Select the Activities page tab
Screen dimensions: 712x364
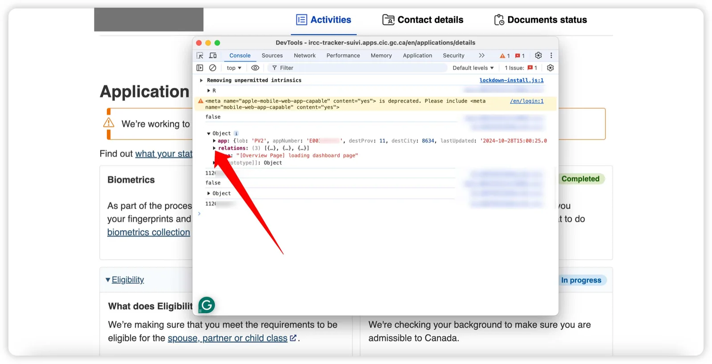[324, 20]
